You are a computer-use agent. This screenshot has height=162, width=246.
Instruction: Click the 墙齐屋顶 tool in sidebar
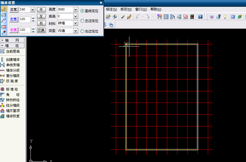(13, 111)
